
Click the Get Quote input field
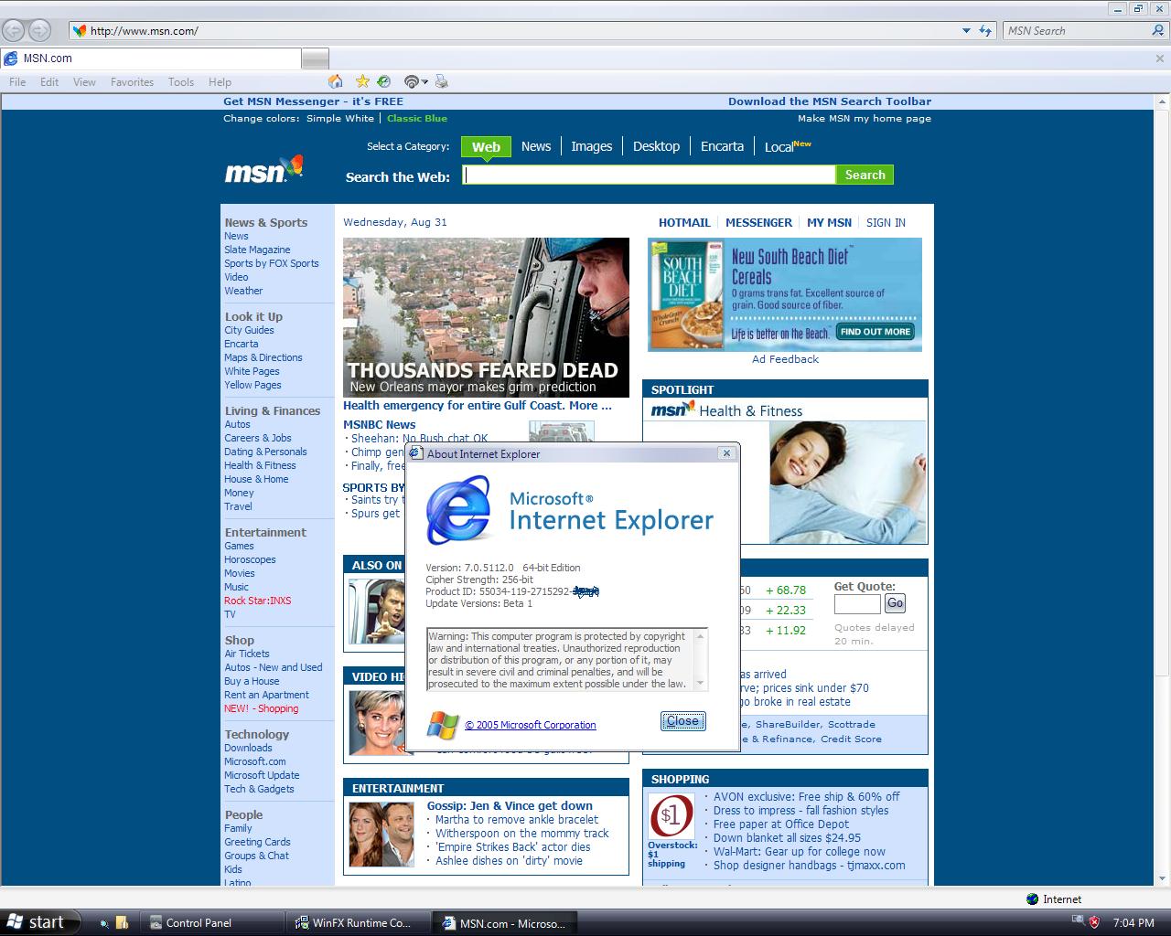pos(857,604)
